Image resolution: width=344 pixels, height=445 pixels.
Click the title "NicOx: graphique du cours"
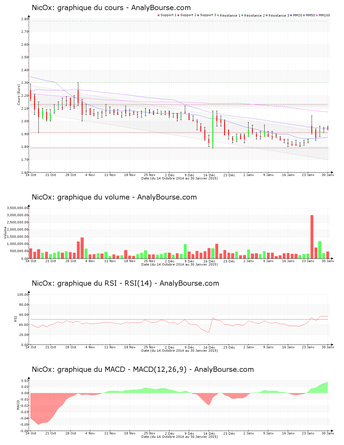click(x=78, y=8)
